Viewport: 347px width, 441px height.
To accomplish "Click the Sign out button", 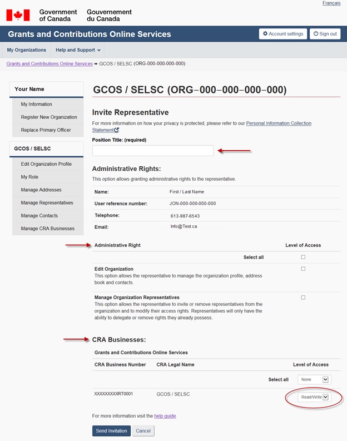I will [325, 34].
